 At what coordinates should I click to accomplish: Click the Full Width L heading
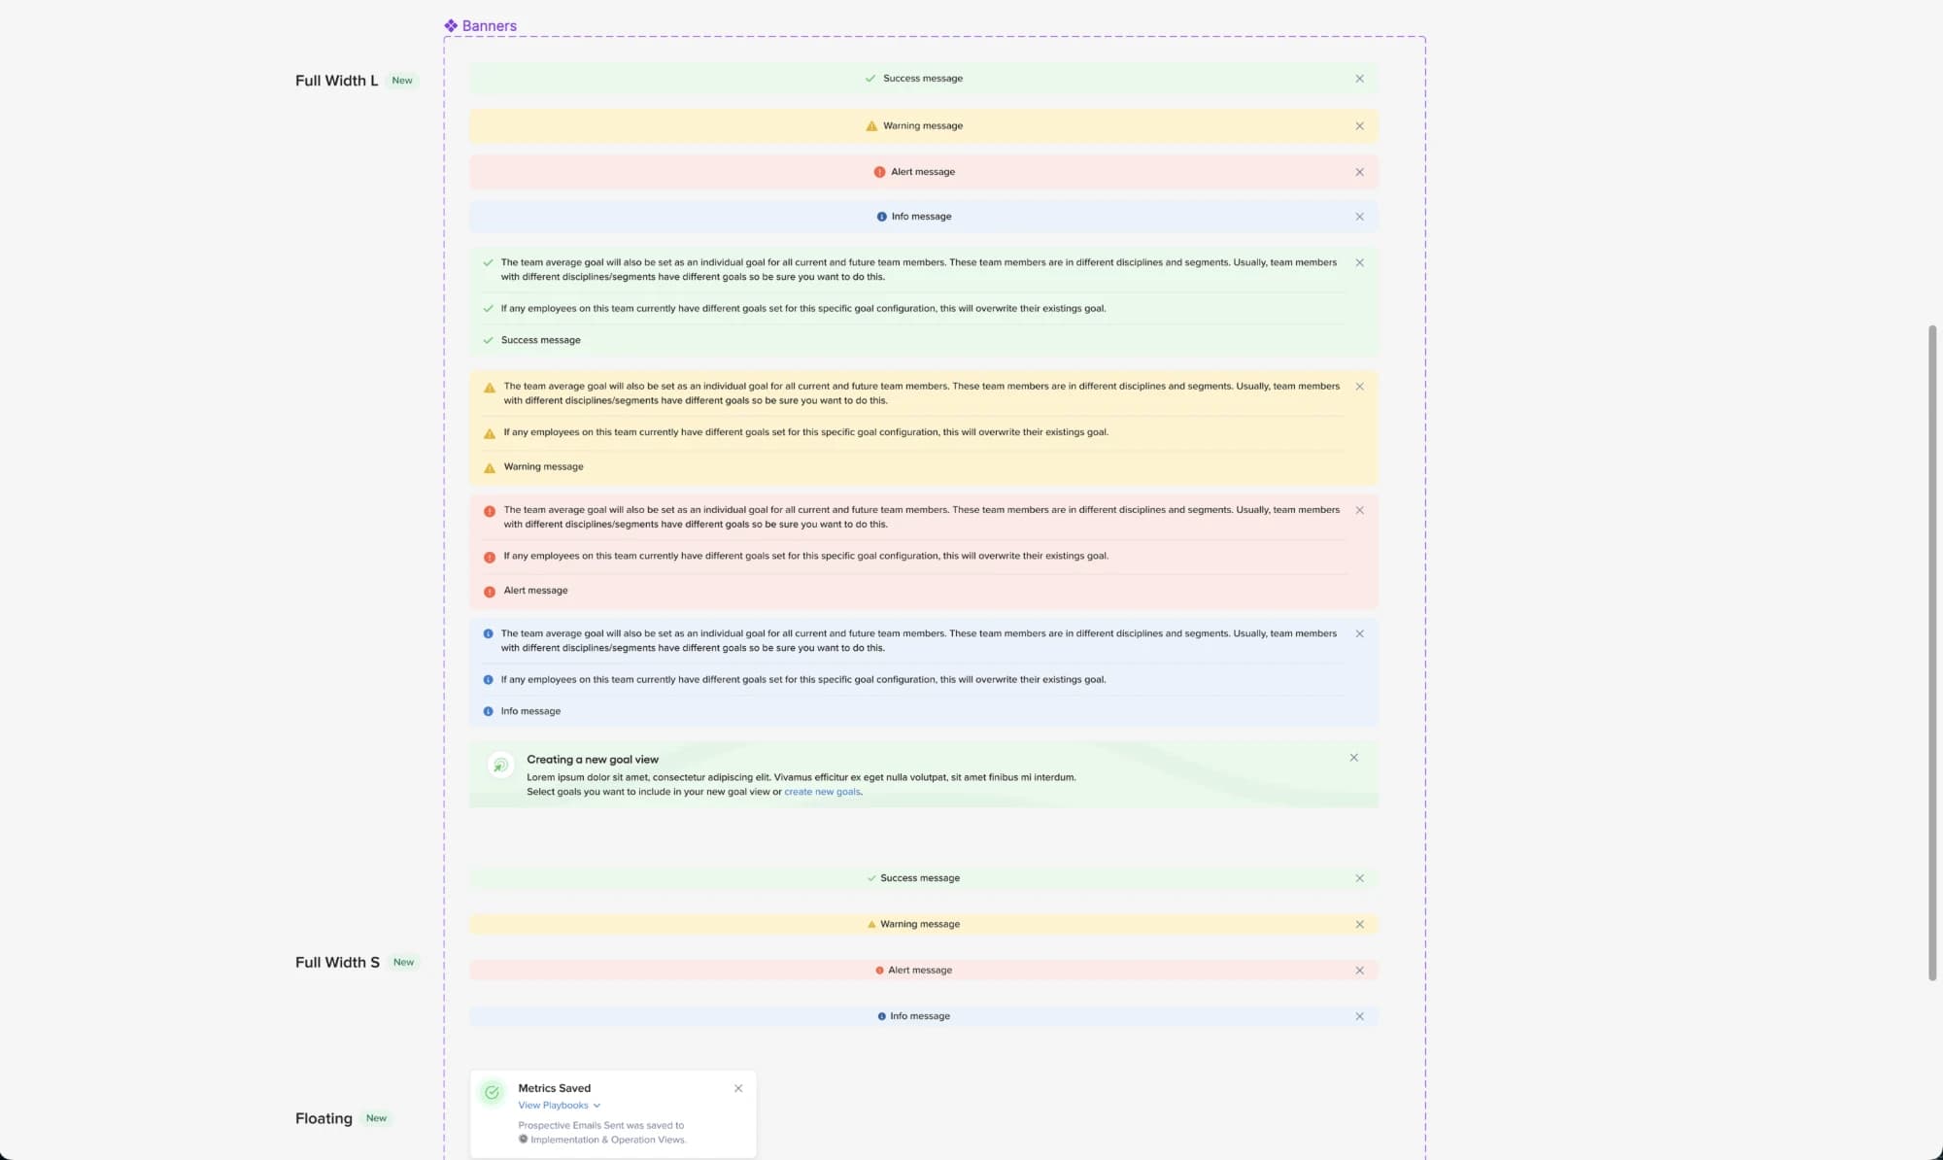(336, 81)
